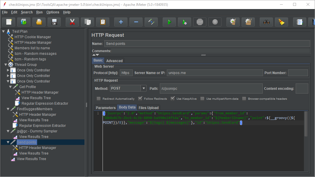The image size is (315, 177).
Task: Open the Method POST dropdown
Action: pos(143,88)
